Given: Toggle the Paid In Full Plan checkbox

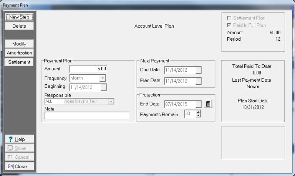Looking at the screenshot, I should (229, 25).
